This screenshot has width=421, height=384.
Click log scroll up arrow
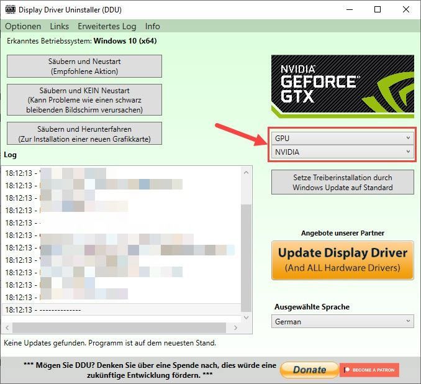pyautogui.click(x=247, y=173)
